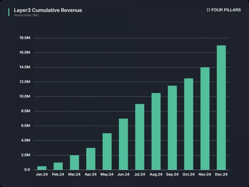Select the May.24 revenue bar
This screenshot has height=187, width=249.
pos(107,151)
